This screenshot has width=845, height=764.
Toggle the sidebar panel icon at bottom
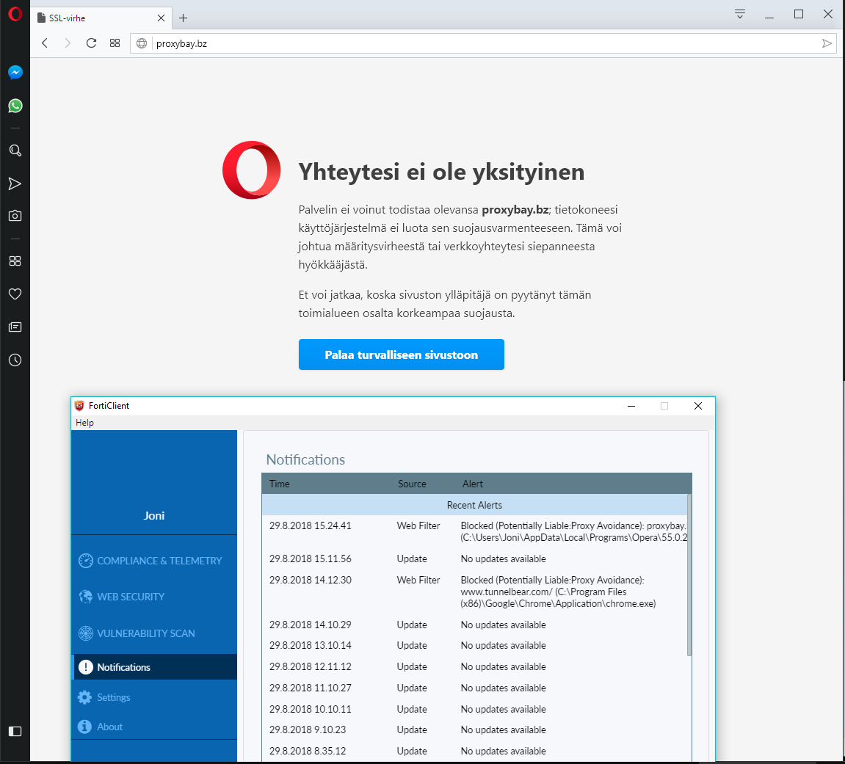15,731
